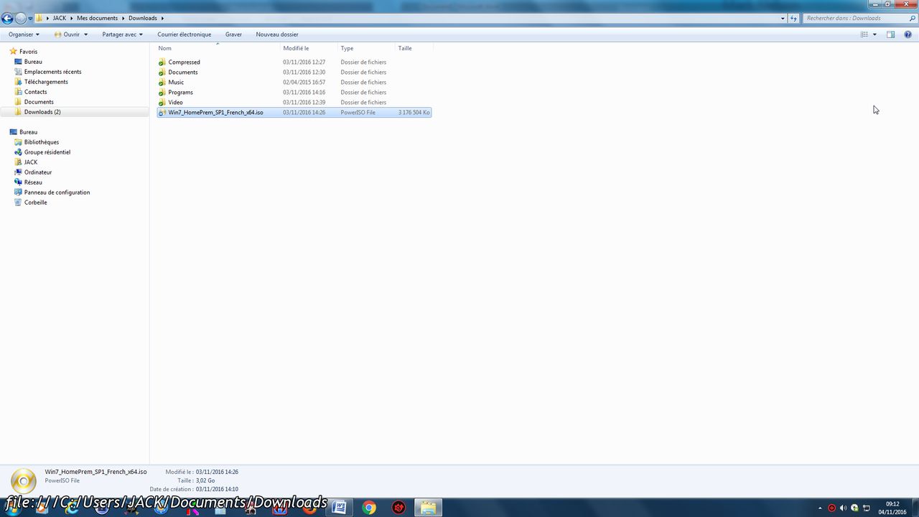Open Google Chrome from the taskbar

[368, 508]
